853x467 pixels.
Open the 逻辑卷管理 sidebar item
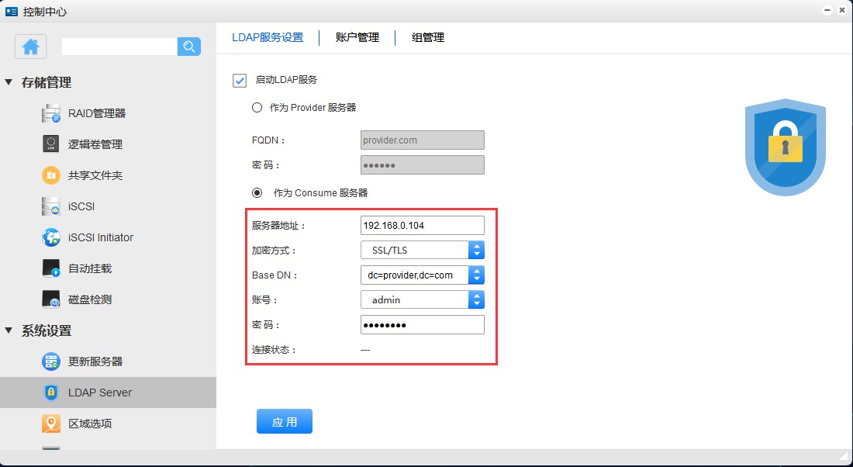pyautogui.click(x=95, y=144)
